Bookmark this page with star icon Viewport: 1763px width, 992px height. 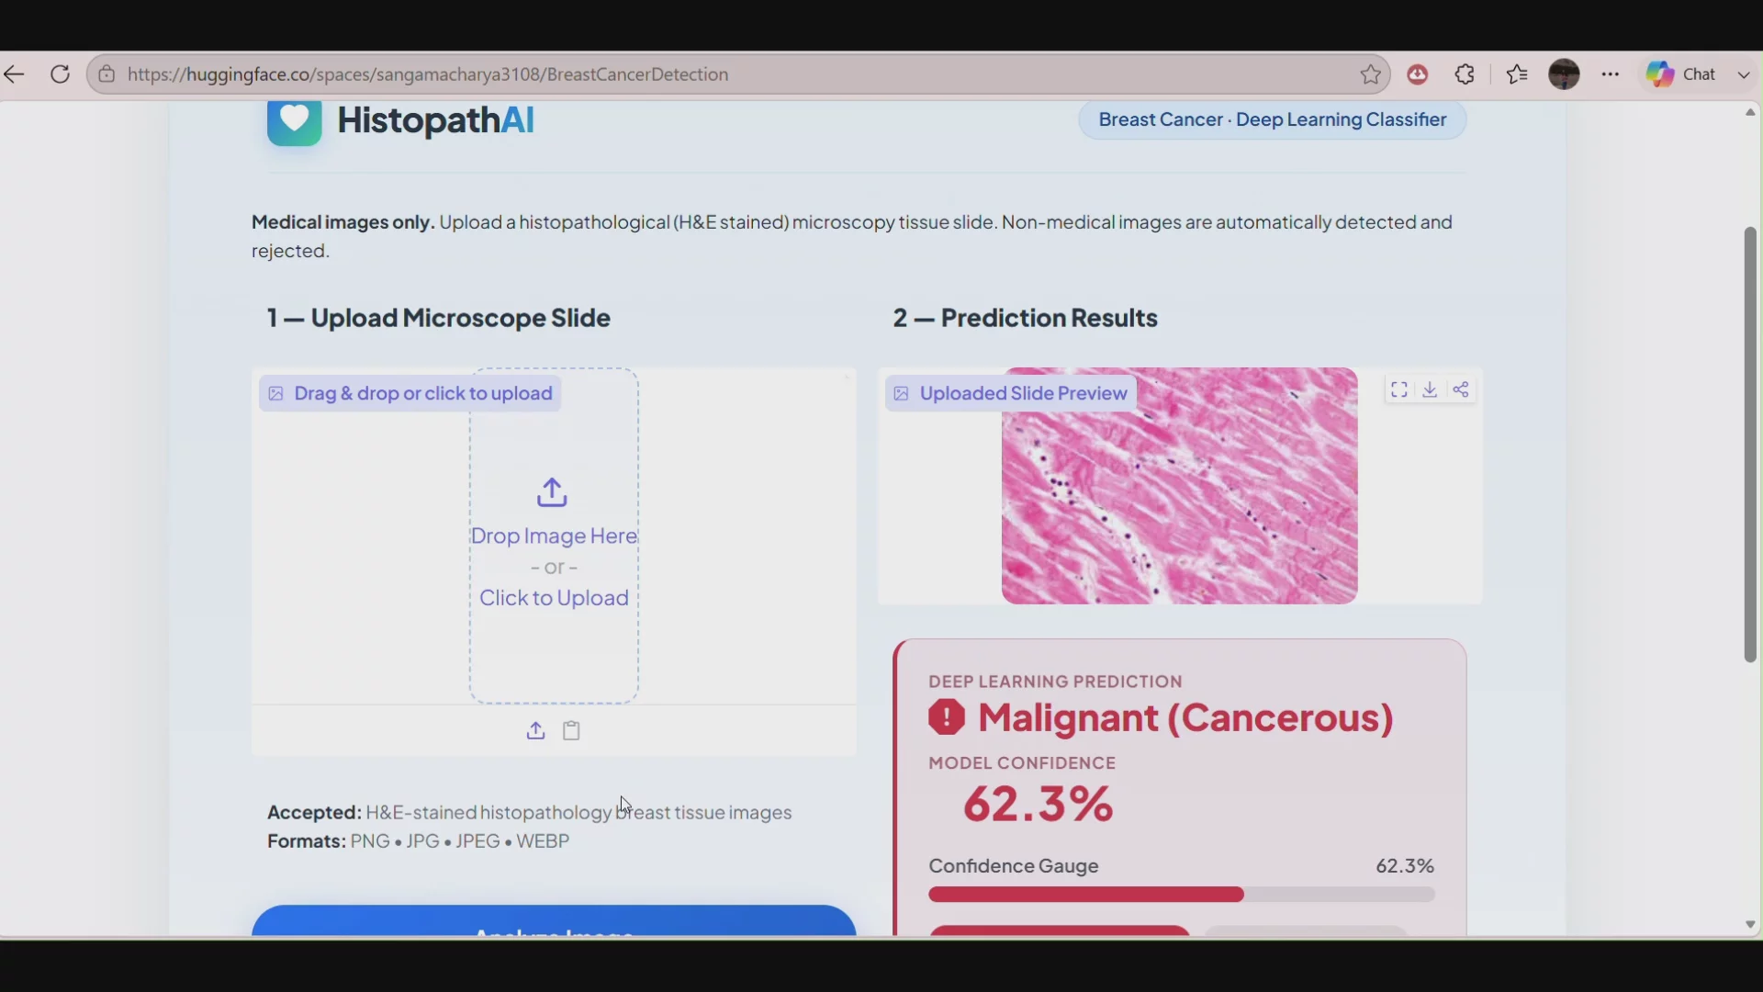1371,74
